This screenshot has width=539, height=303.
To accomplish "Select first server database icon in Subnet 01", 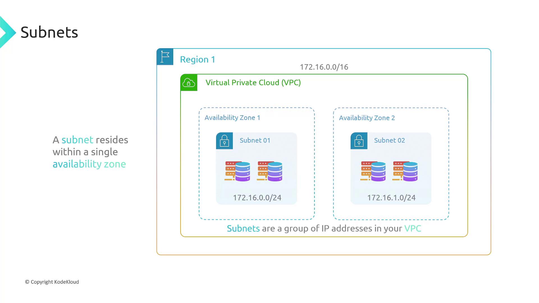I will 237,171.
